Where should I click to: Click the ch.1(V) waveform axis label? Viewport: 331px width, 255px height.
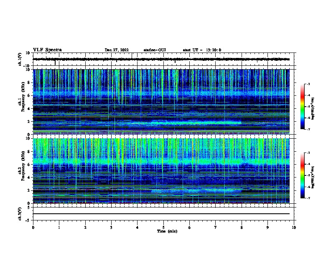(x=20, y=59)
